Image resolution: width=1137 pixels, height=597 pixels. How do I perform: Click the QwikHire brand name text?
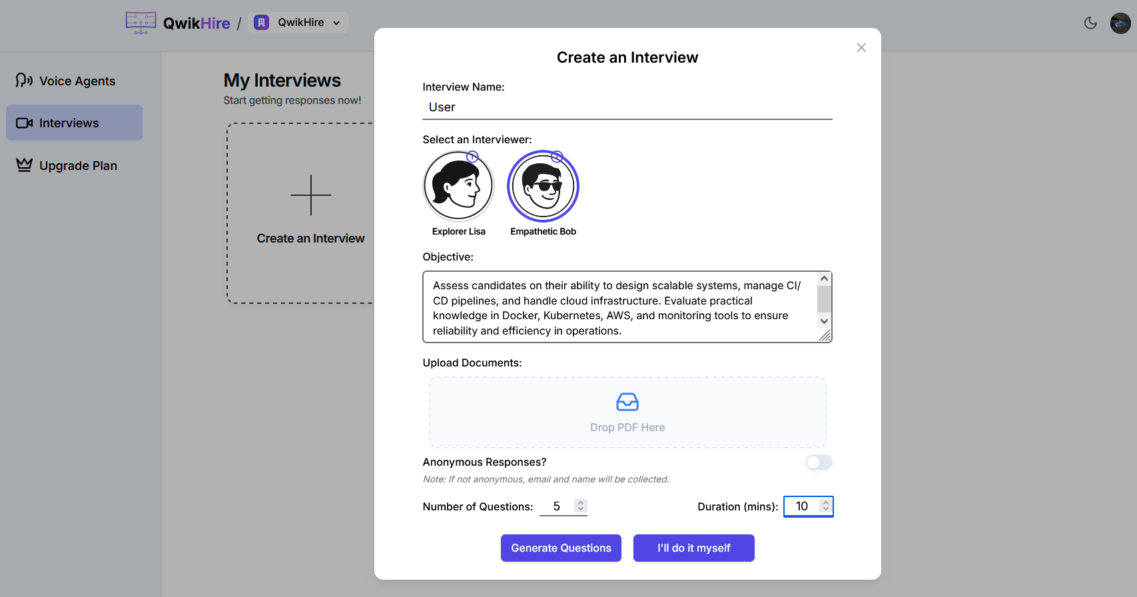[196, 23]
